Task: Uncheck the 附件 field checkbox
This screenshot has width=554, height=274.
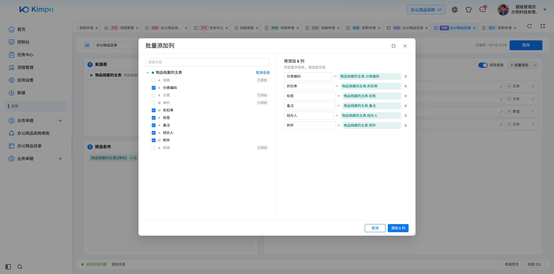Action: [x=154, y=140]
